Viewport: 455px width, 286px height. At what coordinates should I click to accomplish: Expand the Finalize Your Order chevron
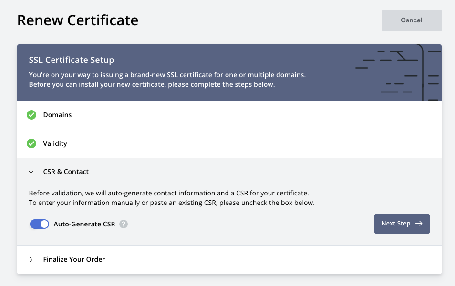pos(31,260)
